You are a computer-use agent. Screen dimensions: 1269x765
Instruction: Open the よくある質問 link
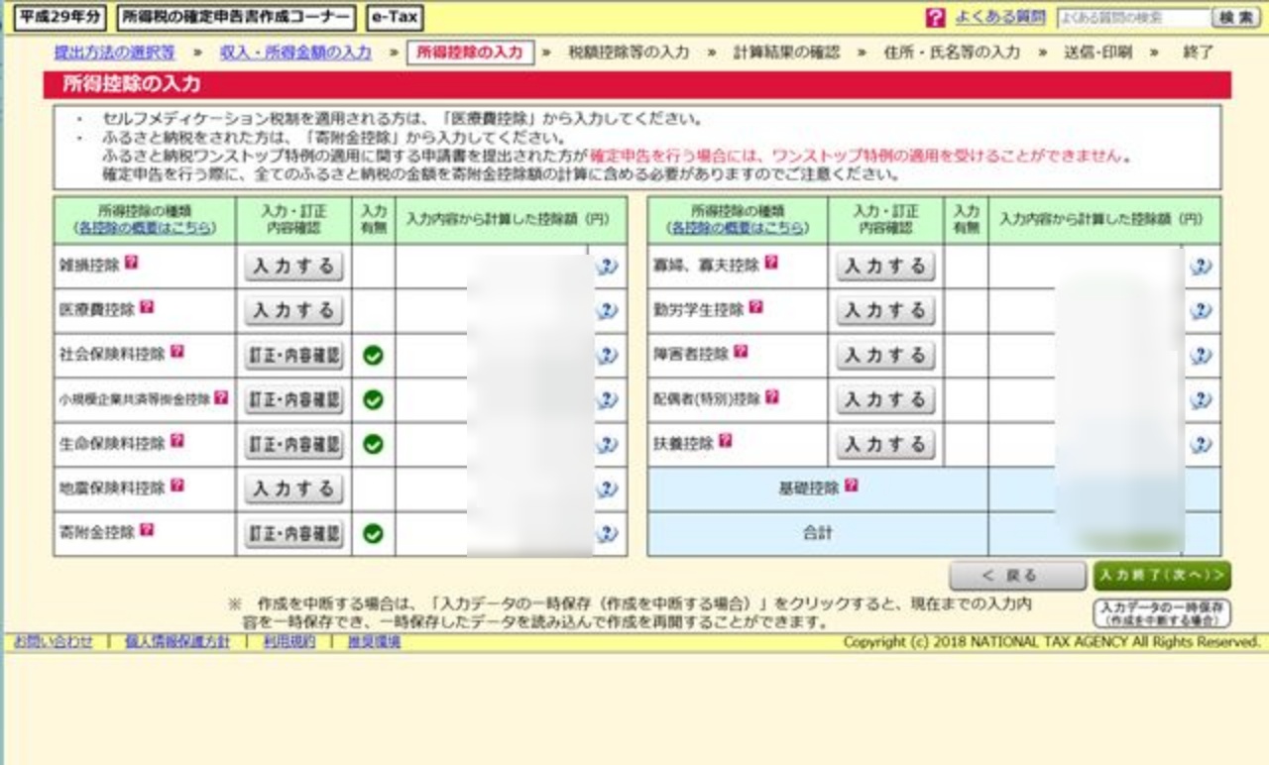coord(1000,18)
